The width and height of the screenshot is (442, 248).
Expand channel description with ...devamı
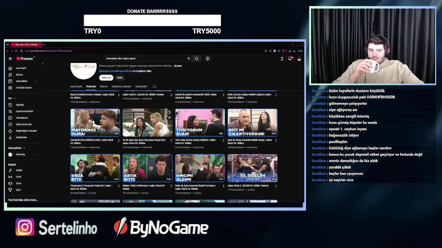tap(177, 66)
